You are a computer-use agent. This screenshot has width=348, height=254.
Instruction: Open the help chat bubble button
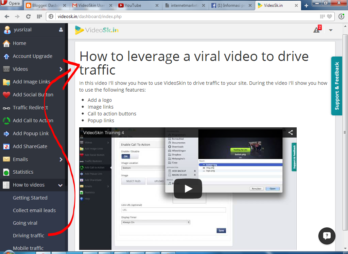[327, 236]
